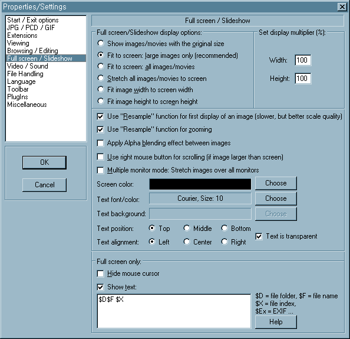This screenshot has width=350, height=339.
Task: Click the $D$F $X text box
Action: click(x=174, y=311)
